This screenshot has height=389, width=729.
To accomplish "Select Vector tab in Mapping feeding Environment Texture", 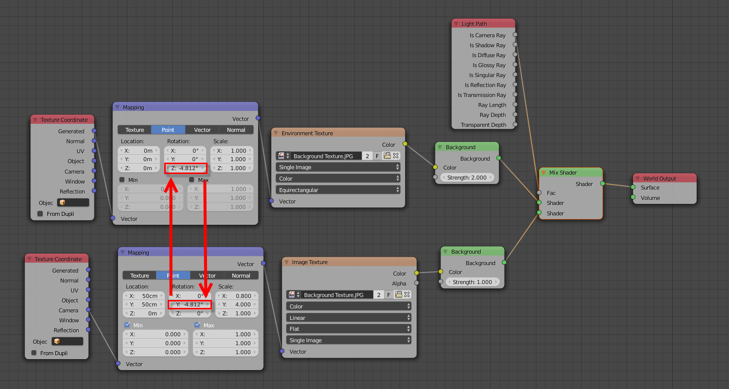I will (x=202, y=130).
